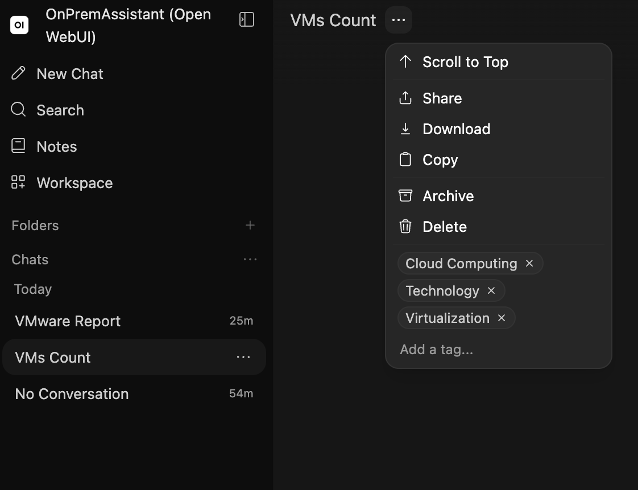Select the VMs Count chat in sidebar

click(x=134, y=357)
